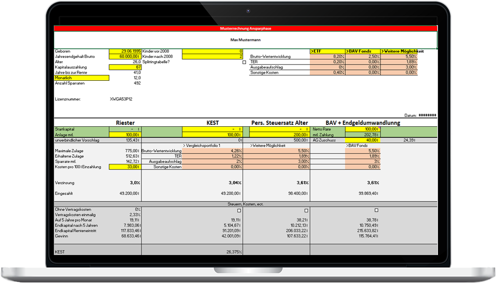The width and height of the screenshot is (497, 284).
Task: Select the Kinder nach 2008 input cell
Action: (213, 57)
